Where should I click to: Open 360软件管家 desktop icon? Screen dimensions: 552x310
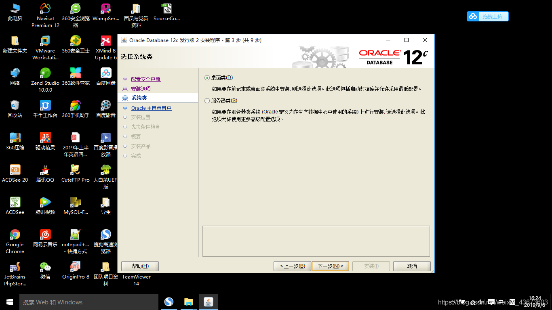click(76, 77)
